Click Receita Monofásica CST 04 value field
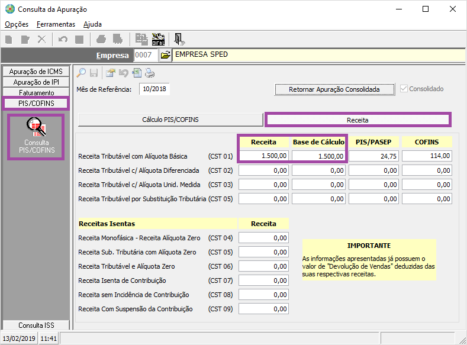Viewport: 467px width, 345px height. point(263,238)
